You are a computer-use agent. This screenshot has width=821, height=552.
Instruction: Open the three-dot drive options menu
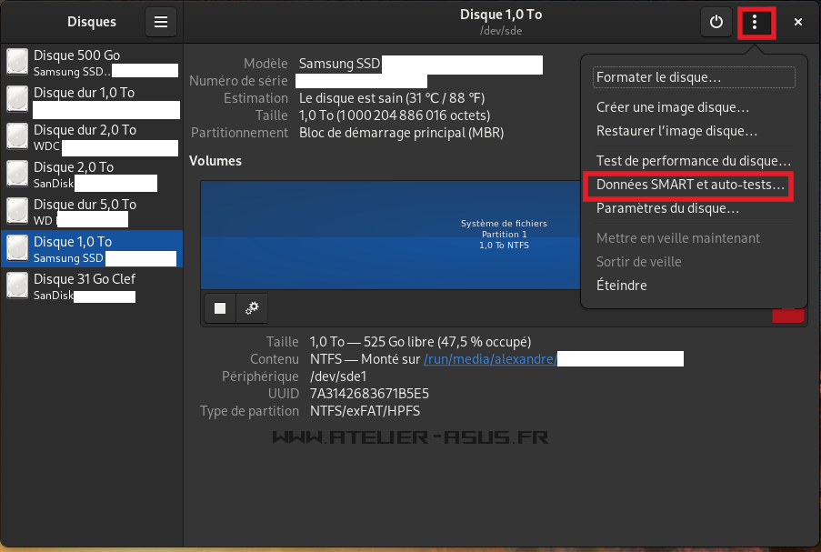[x=755, y=22]
